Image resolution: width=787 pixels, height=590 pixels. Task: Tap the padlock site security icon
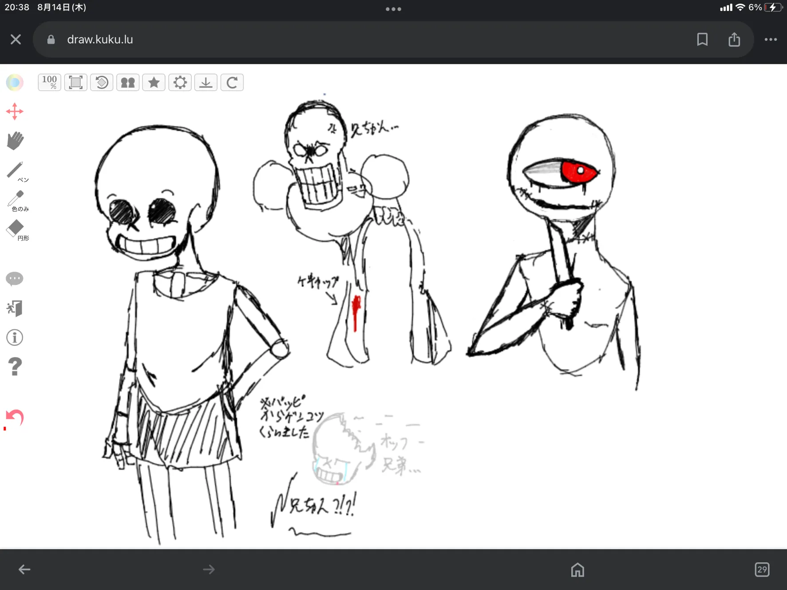(x=51, y=40)
